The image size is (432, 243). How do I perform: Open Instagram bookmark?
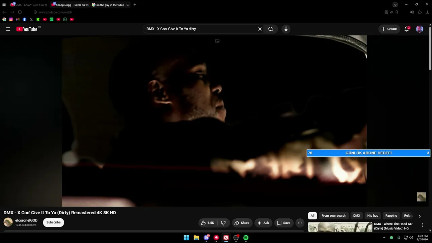(x=11, y=20)
